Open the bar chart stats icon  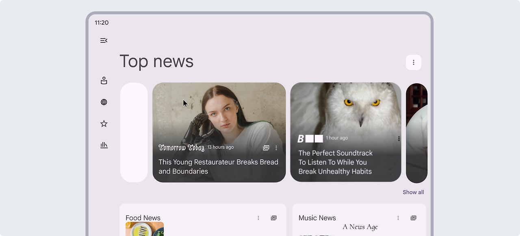pos(104,145)
